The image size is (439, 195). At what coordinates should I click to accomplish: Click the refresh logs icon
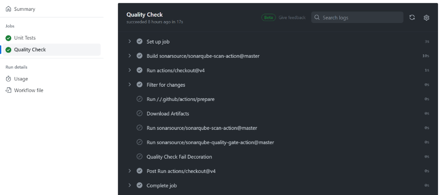(x=412, y=17)
